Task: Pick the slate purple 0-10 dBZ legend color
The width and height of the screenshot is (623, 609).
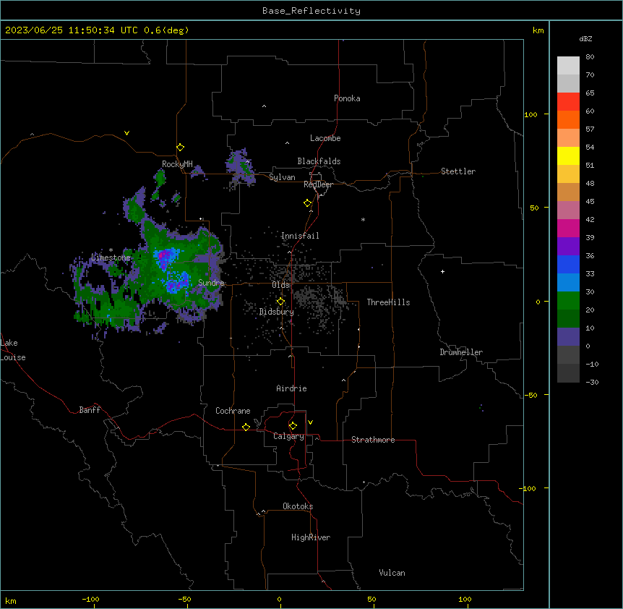Action: pyautogui.click(x=568, y=337)
